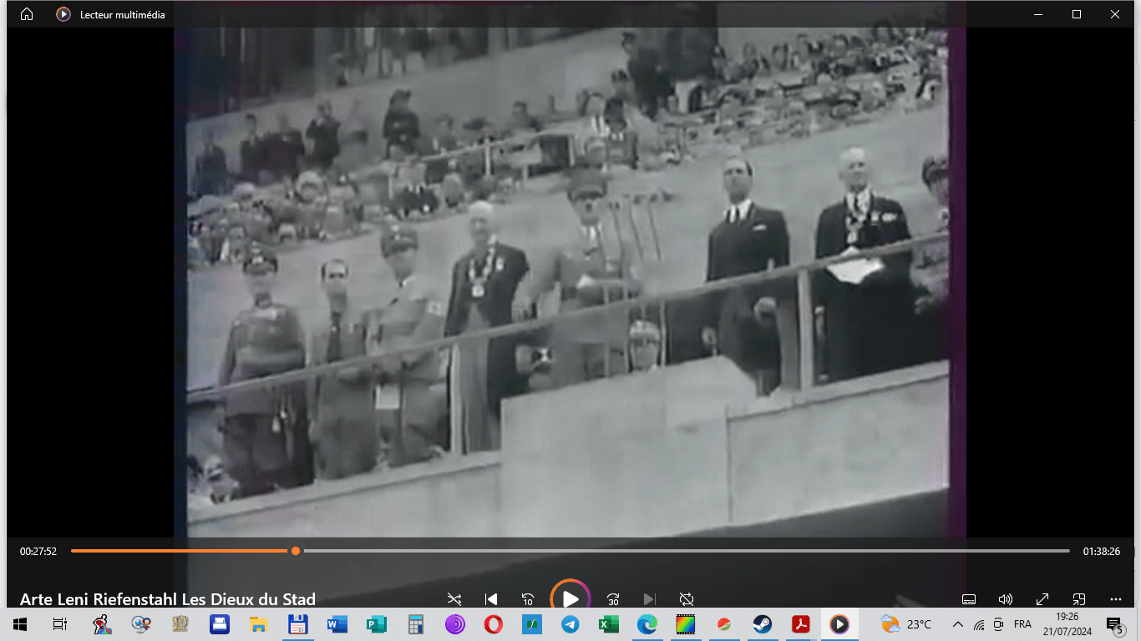
Task: Open the clock showing 19:26
Action: click(x=1067, y=623)
